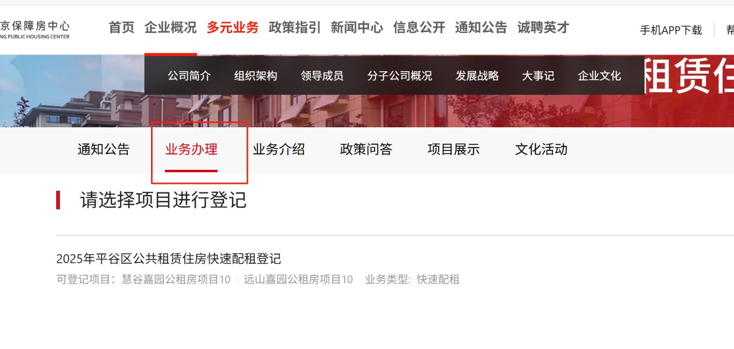The width and height of the screenshot is (734, 349).
Task: Click the 手机APP下载 link
Action: tap(671, 30)
